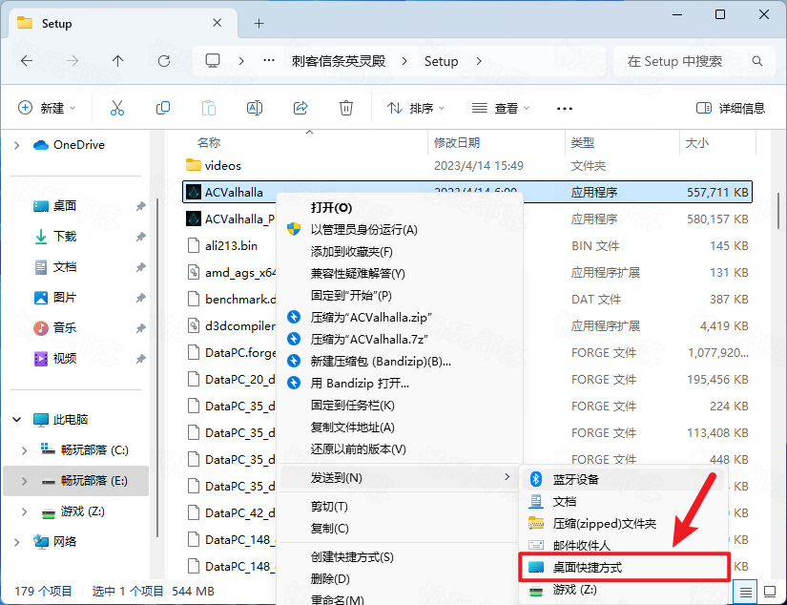Choose 用 Bandizip 打开...
This screenshot has height=605, width=787.
pos(360,384)
